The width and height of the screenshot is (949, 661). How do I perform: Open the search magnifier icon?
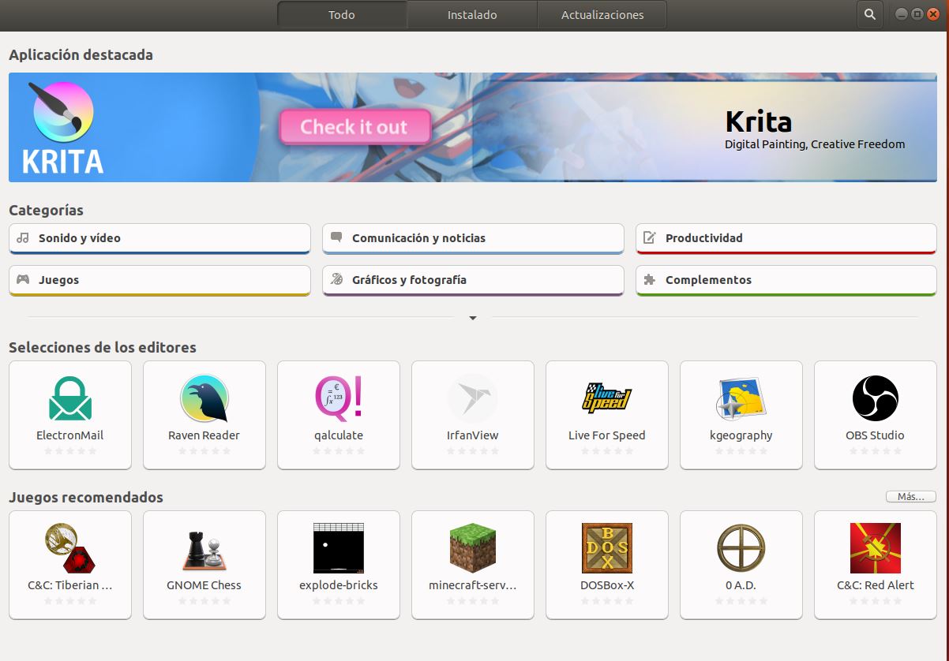point(869,14)
